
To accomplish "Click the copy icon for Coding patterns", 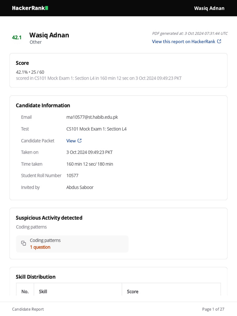I will point(23,243).
